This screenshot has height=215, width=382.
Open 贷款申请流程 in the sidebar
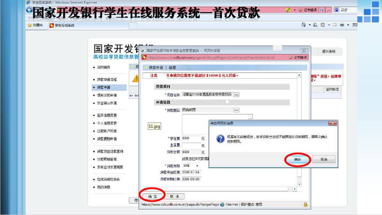tap(107, 80)
